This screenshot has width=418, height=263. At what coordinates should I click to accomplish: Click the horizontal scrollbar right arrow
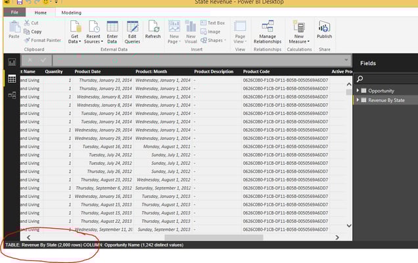(337, 237)
